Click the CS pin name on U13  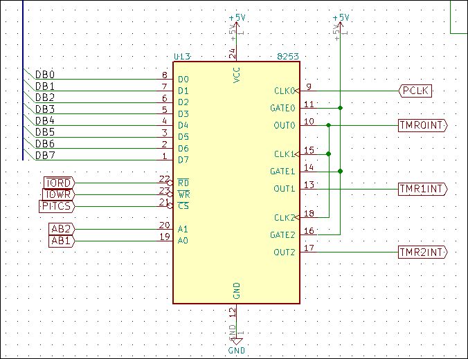coord(183,206)
